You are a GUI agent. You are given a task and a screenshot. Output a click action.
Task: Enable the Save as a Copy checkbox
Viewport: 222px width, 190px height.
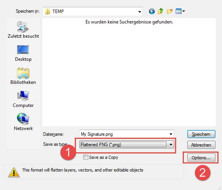tap(86, 157)
